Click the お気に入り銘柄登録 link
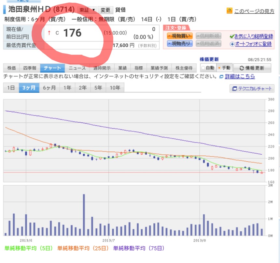280x263 pixels. pyautogui.click(x=254, y=36)
